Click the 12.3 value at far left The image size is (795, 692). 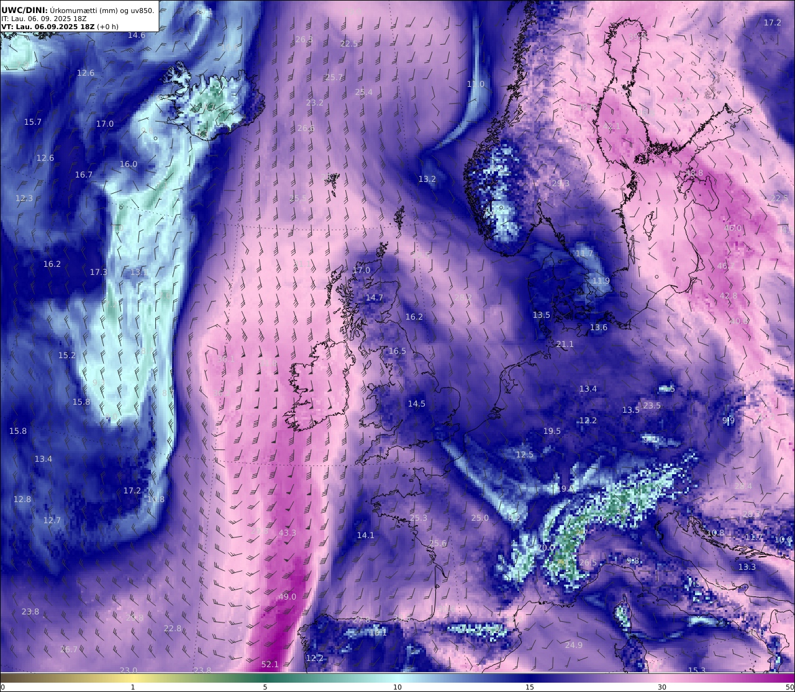tap(24, 198)
